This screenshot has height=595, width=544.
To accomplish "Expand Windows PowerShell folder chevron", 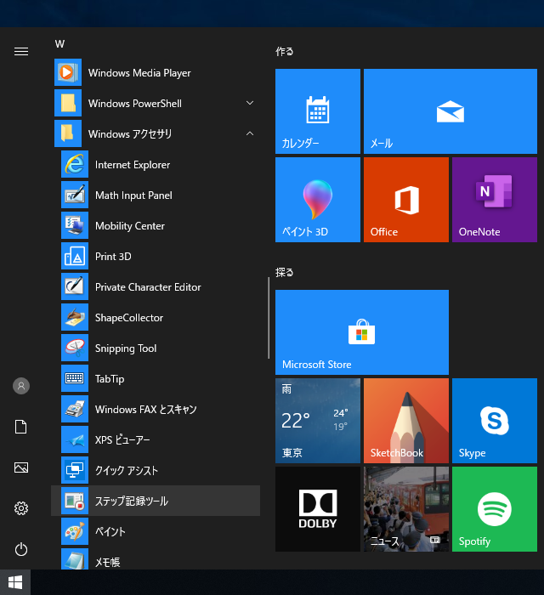I will pyautogui.click(x=250, y=103).
